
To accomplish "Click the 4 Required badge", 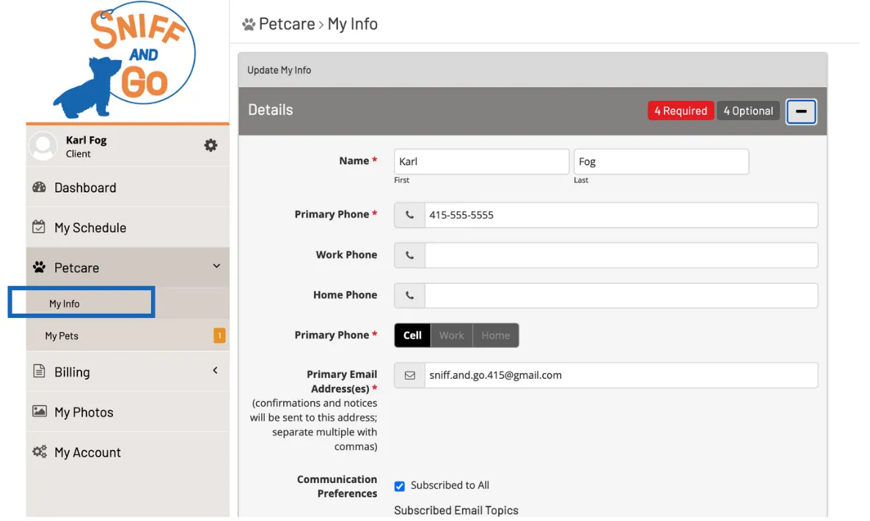I will pyautogui.click(x=681, y=111).
